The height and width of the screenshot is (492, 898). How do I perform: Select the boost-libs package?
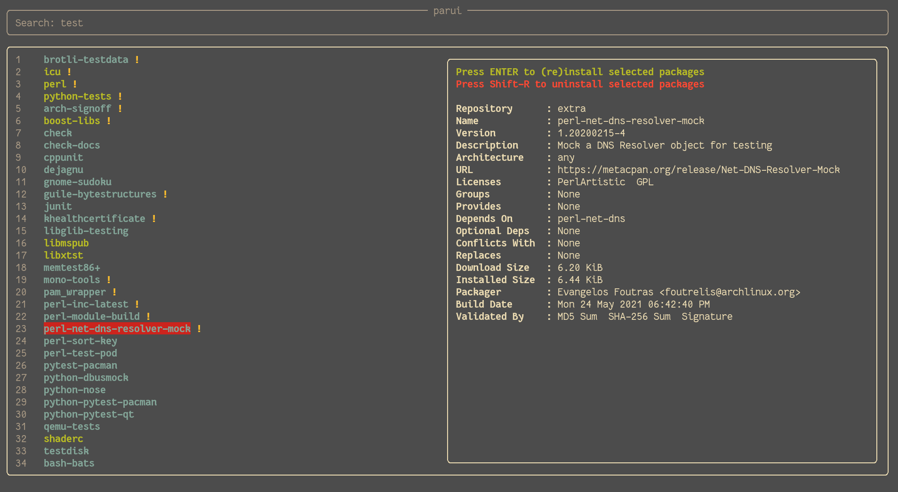coord(72,121)
